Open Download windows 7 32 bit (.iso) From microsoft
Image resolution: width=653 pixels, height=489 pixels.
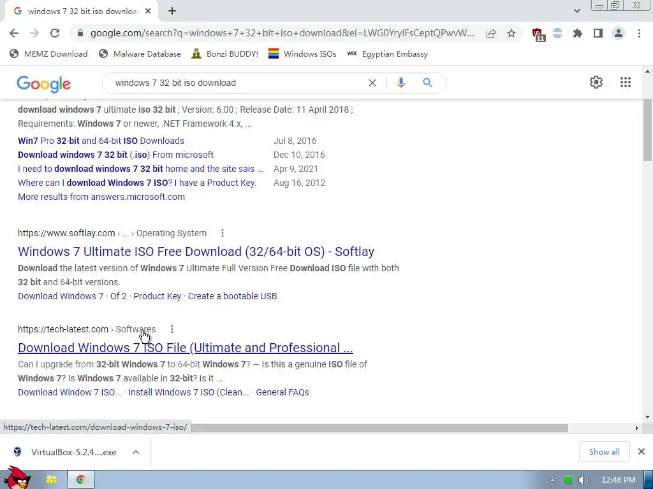(115, 155)
